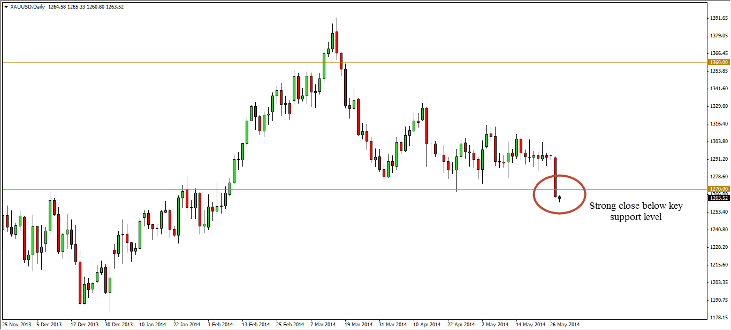
Task: Click the current price tag 1263.52
Action: click(719, 198)
